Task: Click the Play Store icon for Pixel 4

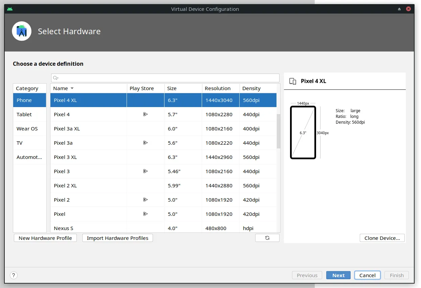Action: pyautogui.click(x=146, y=115)
